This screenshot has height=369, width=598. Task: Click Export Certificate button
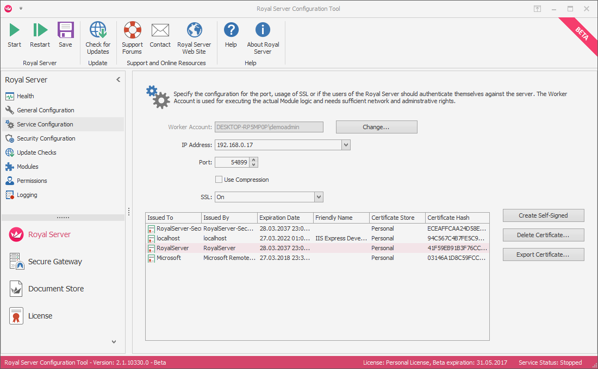(x=544, y=255)
